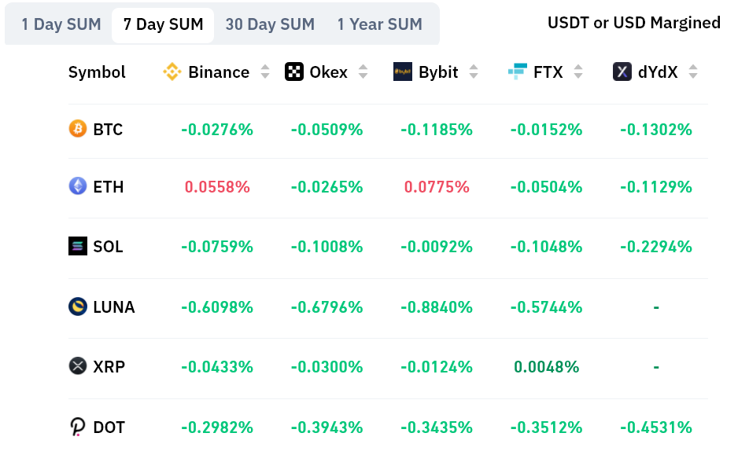Click the FTX exchange logo icon

(x=517, y=72)
